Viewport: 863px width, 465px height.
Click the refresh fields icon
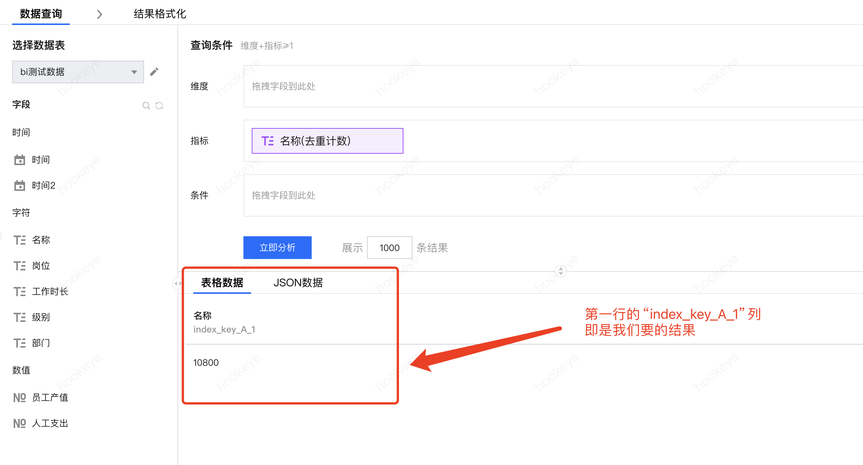159,106
